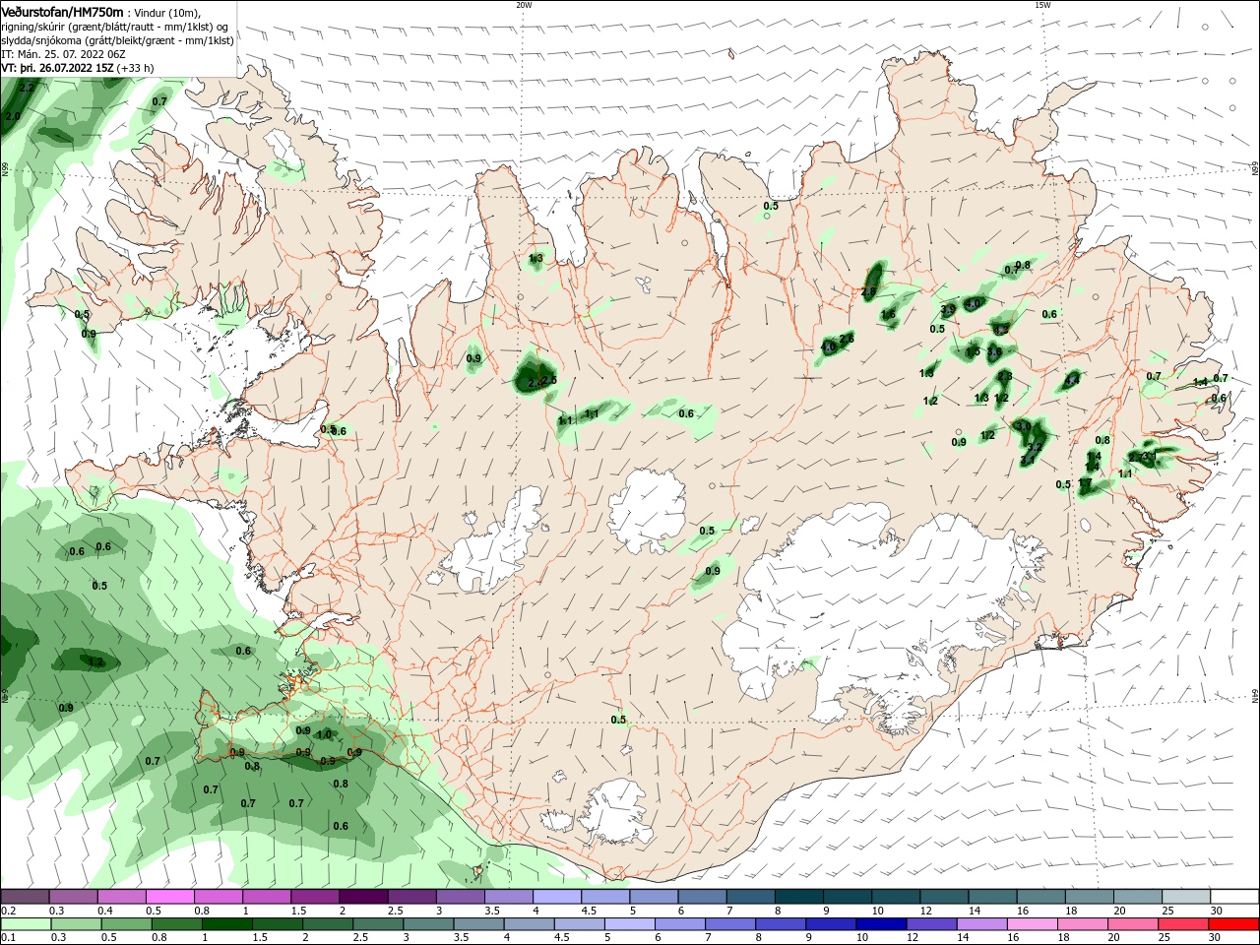The height and width of the screenshot is (945, 1260).
Task: Pick upper legend swatch for 0.2–0.3 (dusky mauve)
Action: click(x=25, y=897)
